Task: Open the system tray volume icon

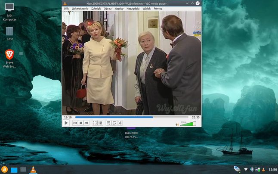Action: tap(252, 170)
